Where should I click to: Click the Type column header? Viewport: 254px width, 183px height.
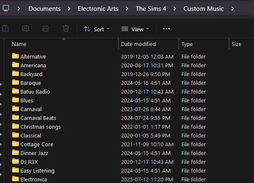coord(187,44)
